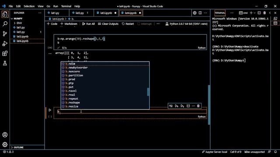Open the Explorer view in activity bar

(5, 14)
